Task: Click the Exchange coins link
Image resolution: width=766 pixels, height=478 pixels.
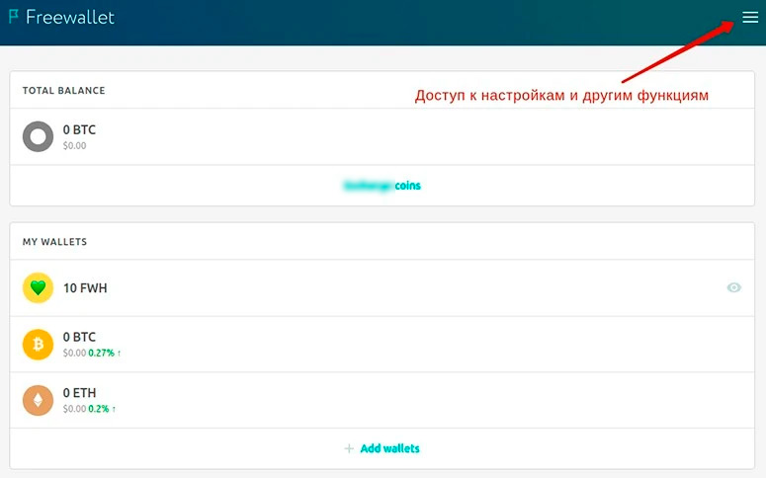Action: 383,186
